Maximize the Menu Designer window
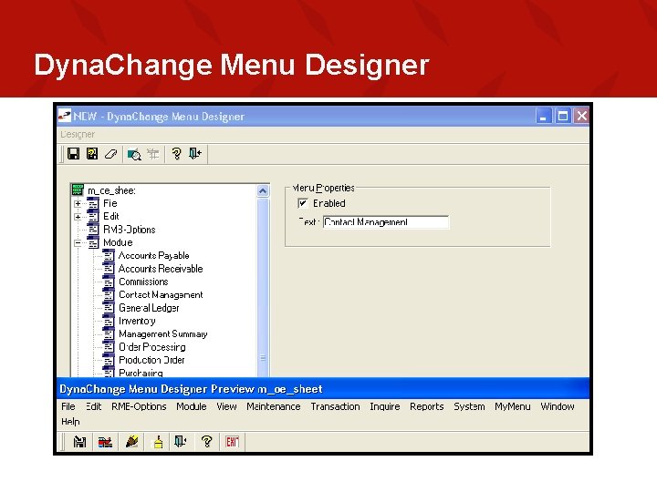 (562, 116)
